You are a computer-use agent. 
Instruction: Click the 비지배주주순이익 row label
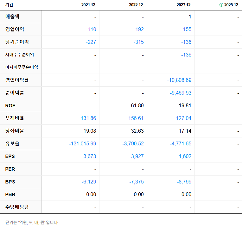tap(22, 67)
